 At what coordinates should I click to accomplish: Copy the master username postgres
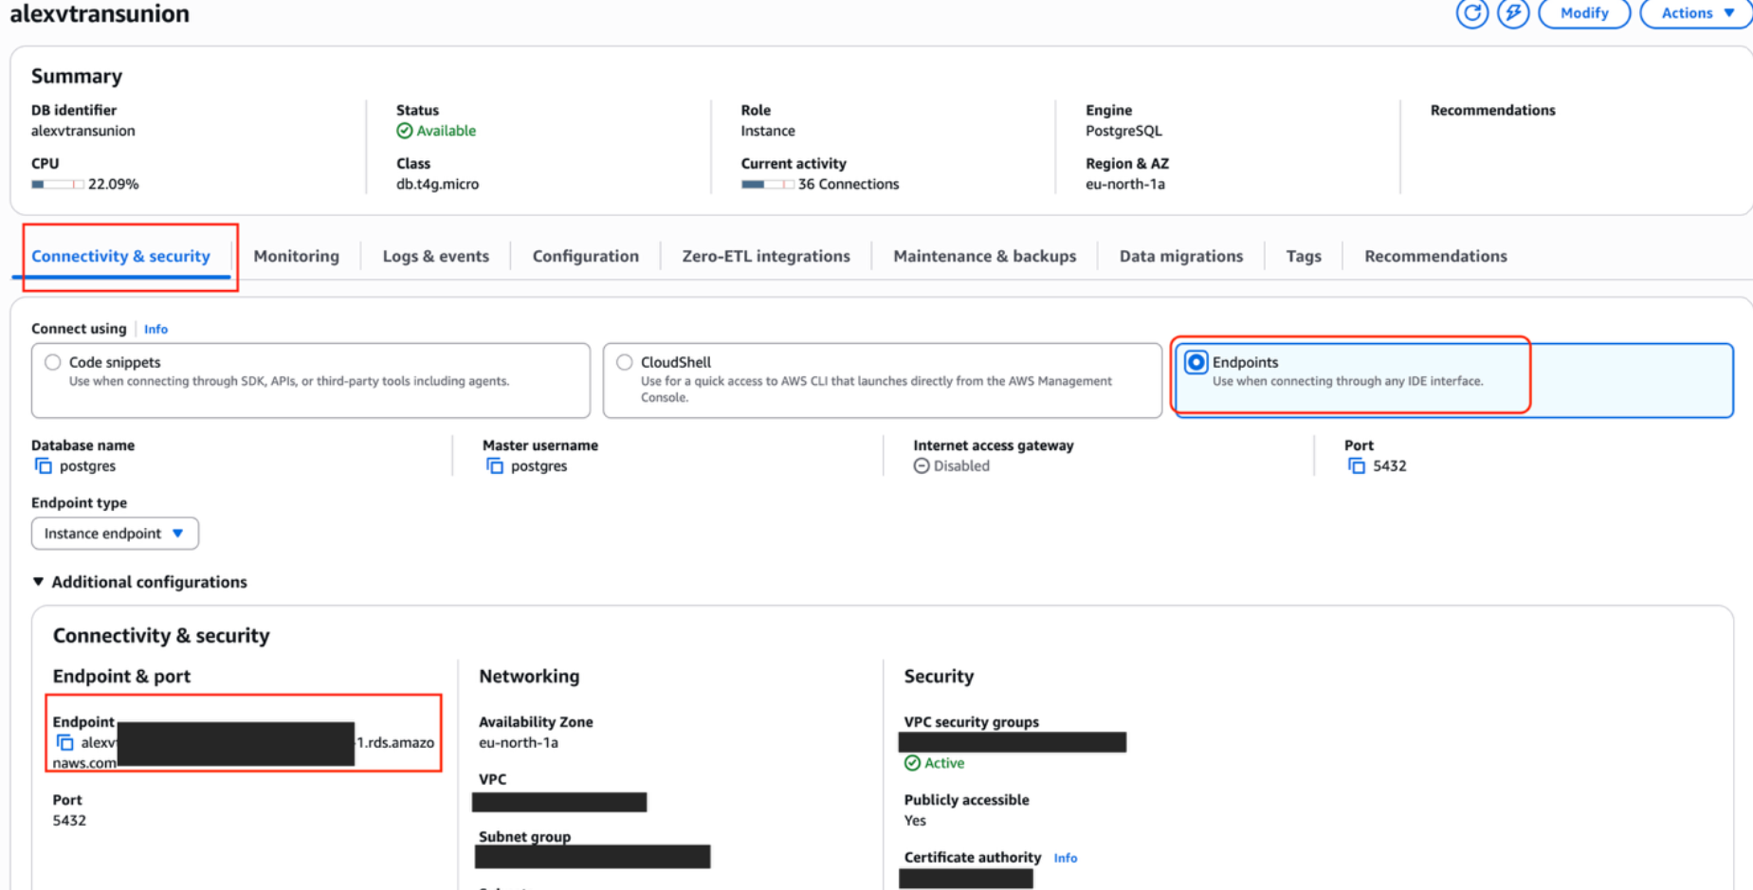[495, 465]
